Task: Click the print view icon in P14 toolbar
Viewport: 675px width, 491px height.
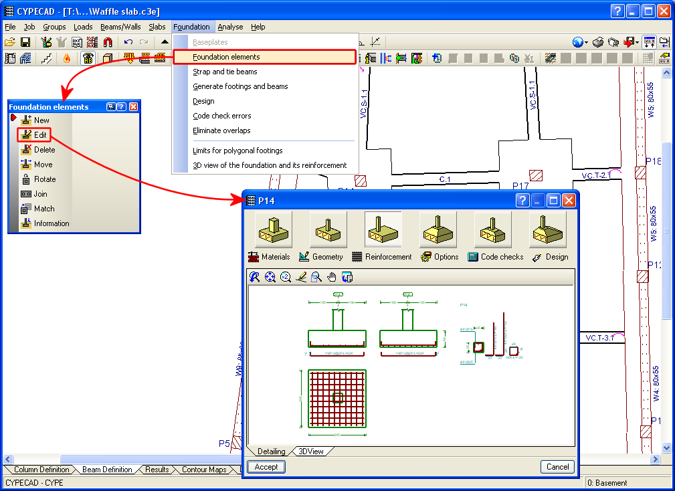Action: pyautogui.click(x=347, y=277)
